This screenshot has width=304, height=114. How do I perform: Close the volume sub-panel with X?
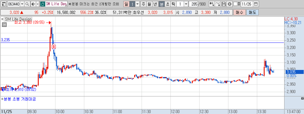(302, 99)
